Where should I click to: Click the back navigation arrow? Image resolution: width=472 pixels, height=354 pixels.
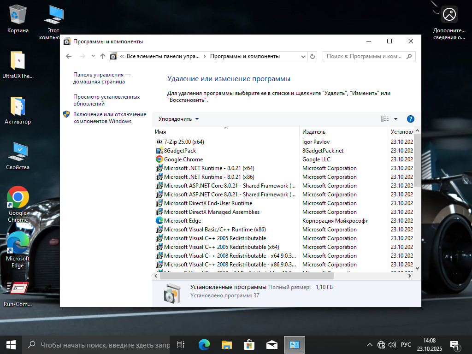(69, 56)
